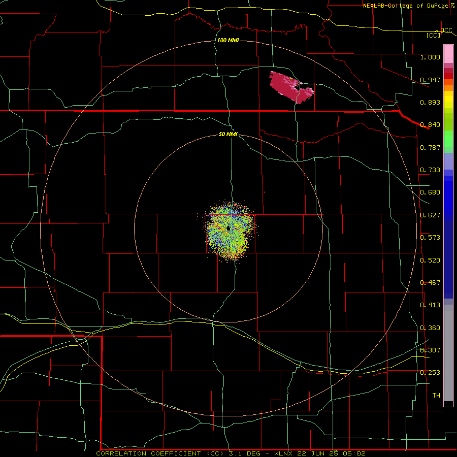Click the 0.893 color scale value
The height and width of the screenshot is (457, 457).
click(430, 102)
